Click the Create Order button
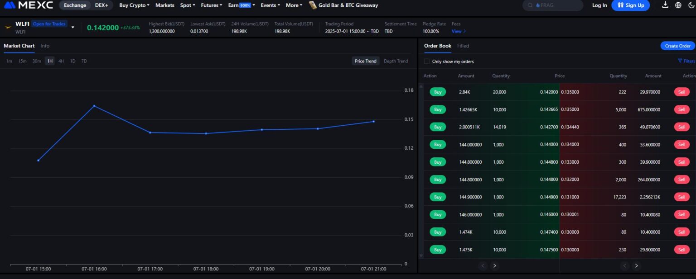Screen dimensions: 696x279 pyautogui.click(x=677, y=46)
